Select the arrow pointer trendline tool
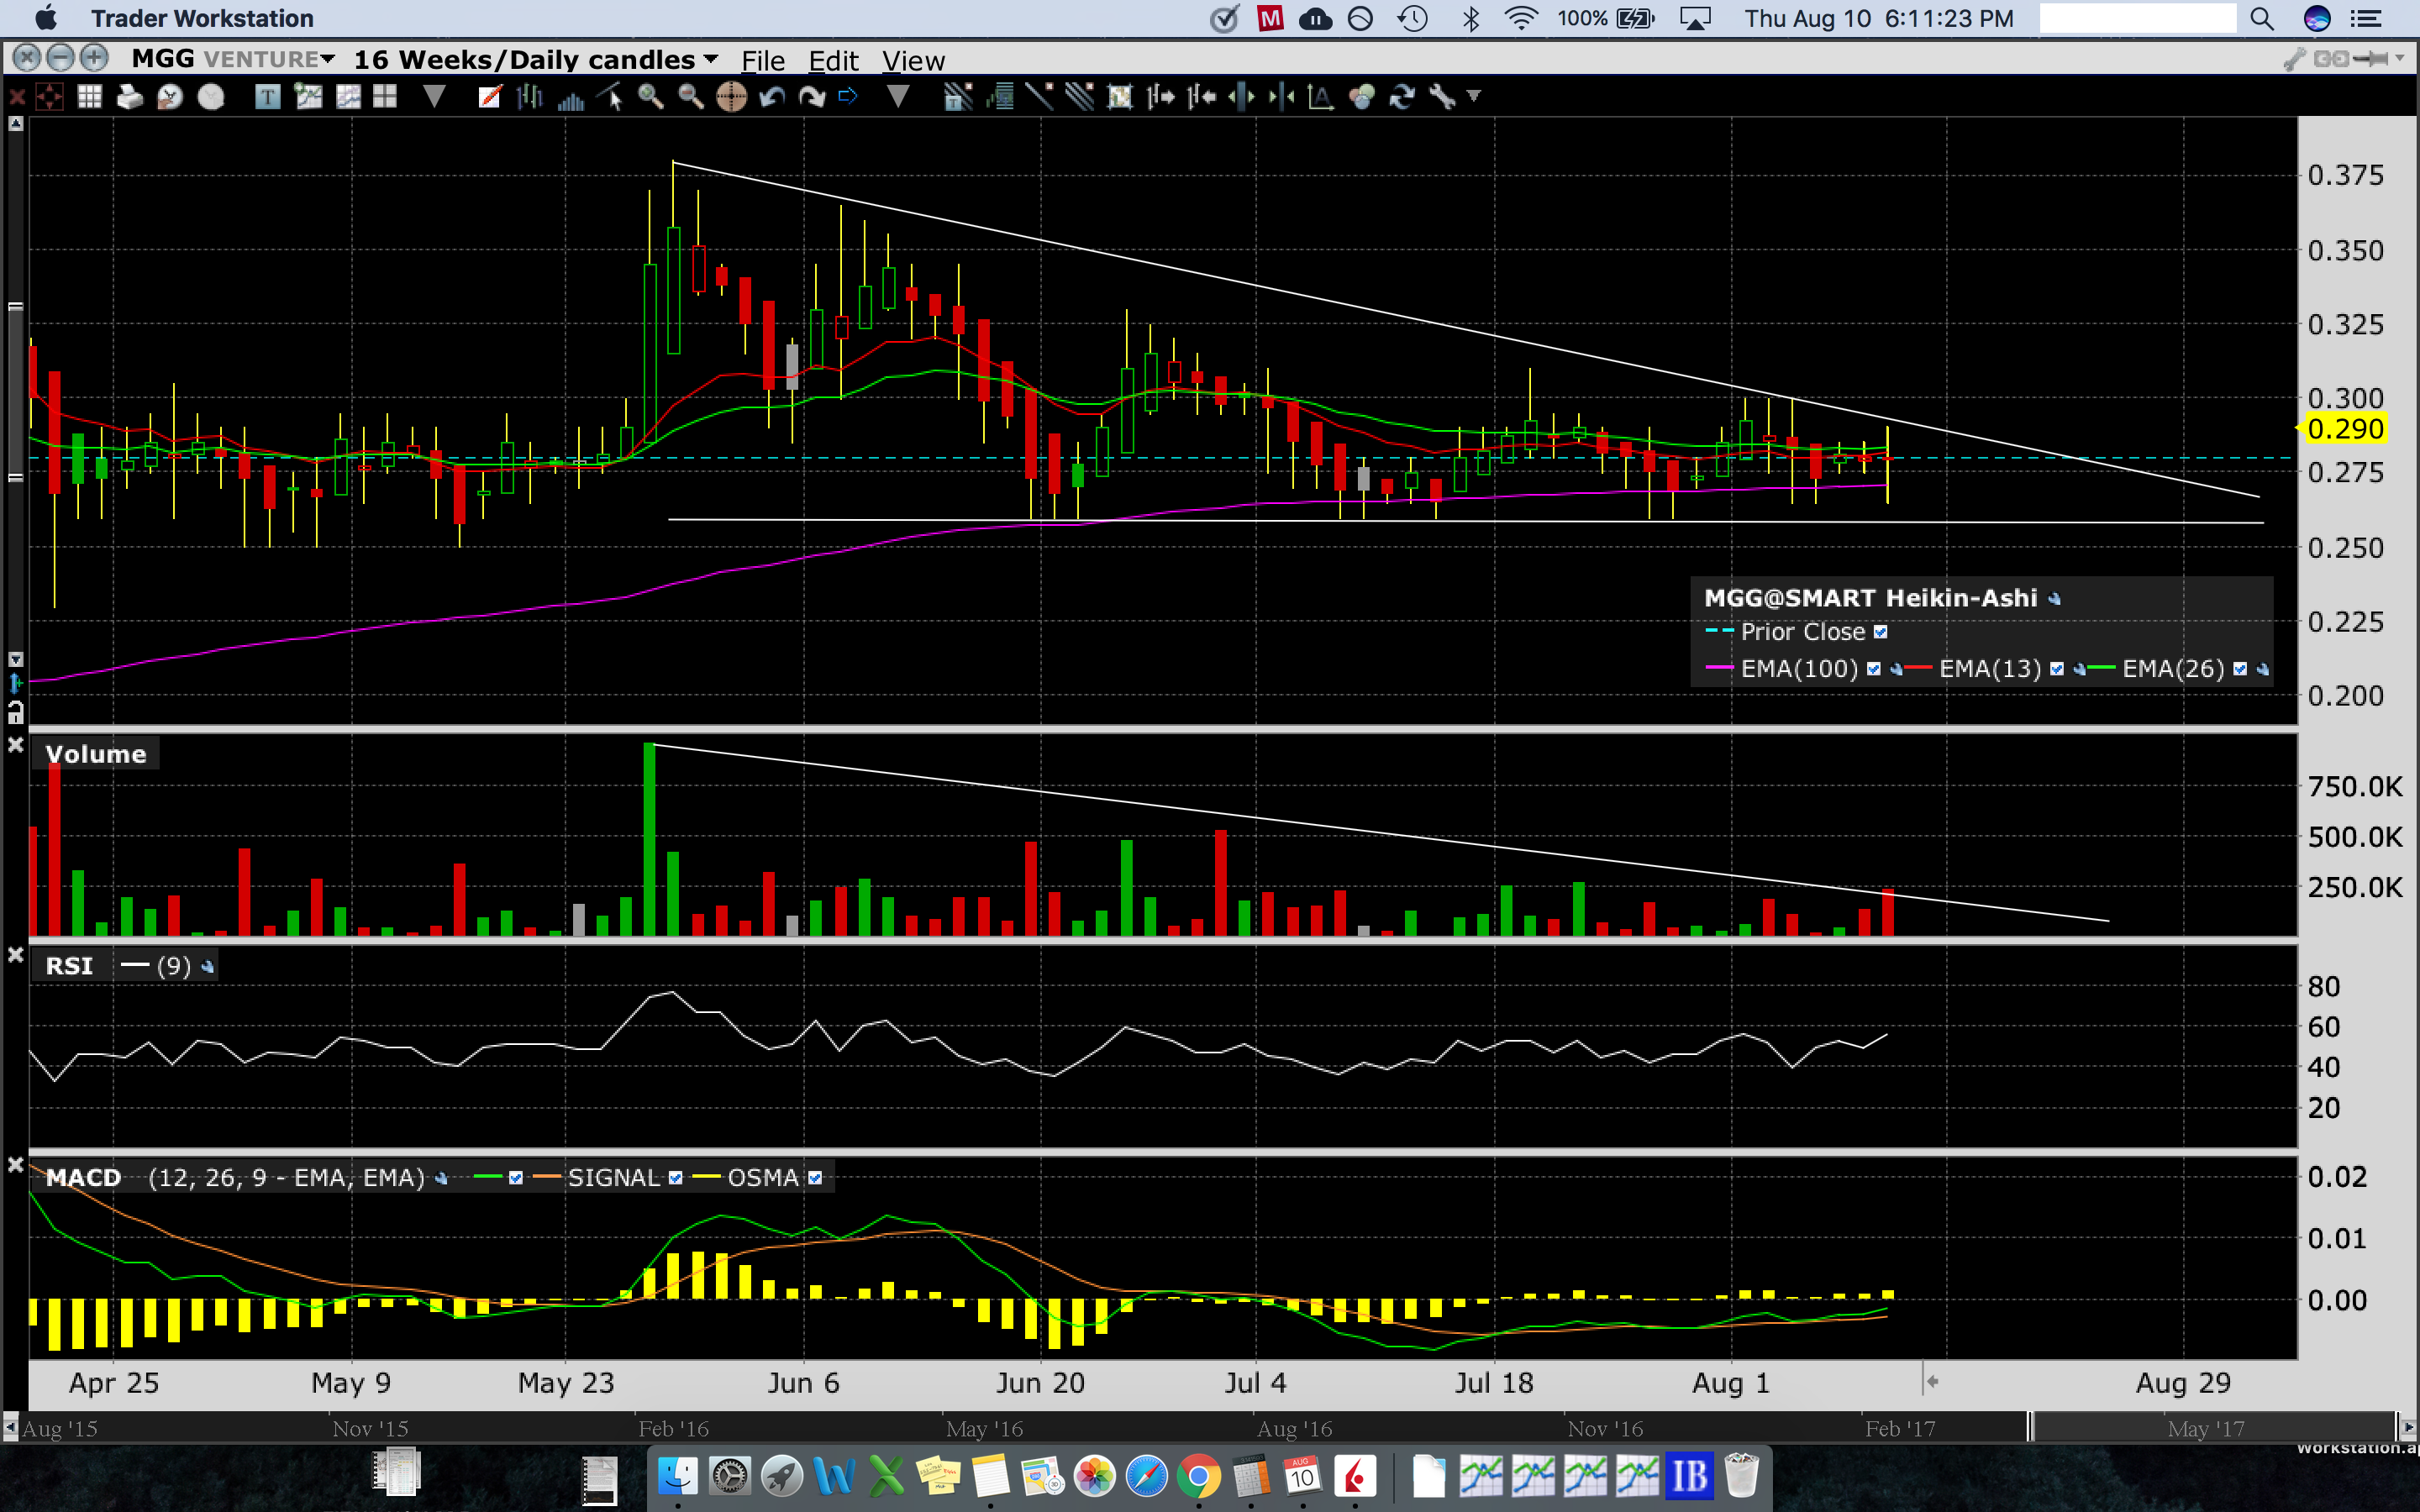The height and width of the screenshot is (1512, 2420). coord(611,97)
